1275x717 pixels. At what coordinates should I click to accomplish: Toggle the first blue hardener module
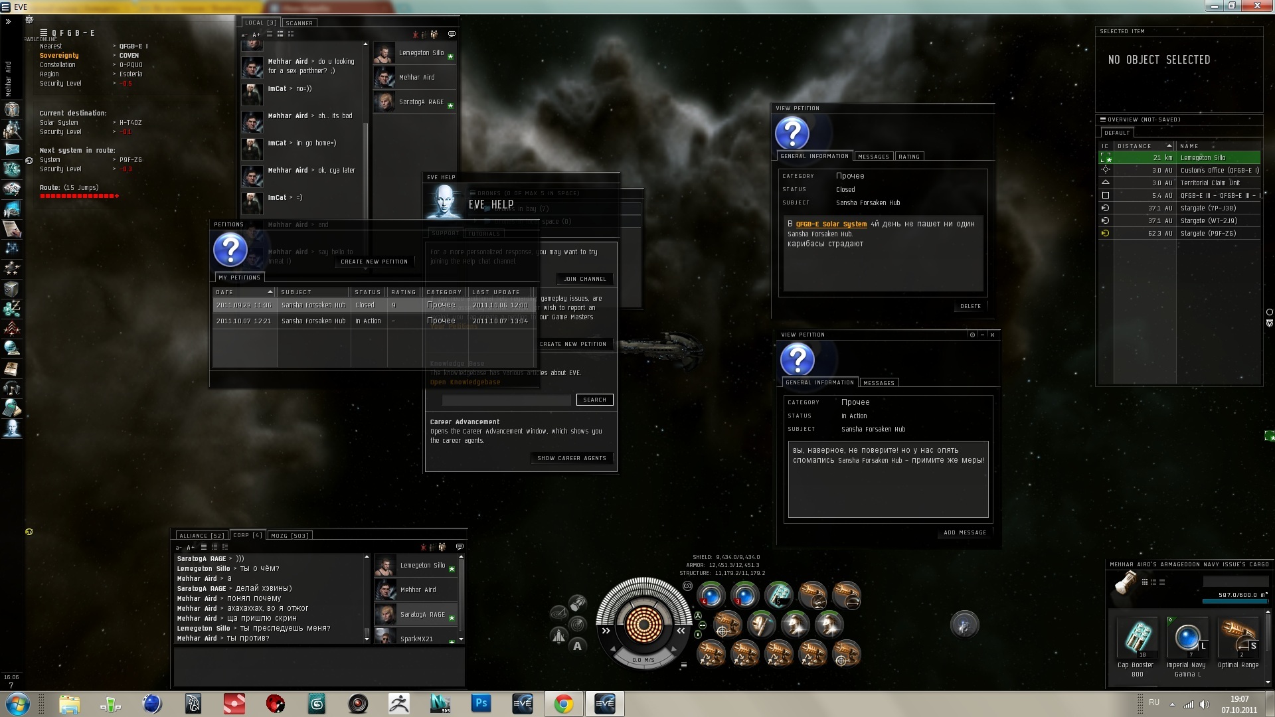click(x=711, y=596)
